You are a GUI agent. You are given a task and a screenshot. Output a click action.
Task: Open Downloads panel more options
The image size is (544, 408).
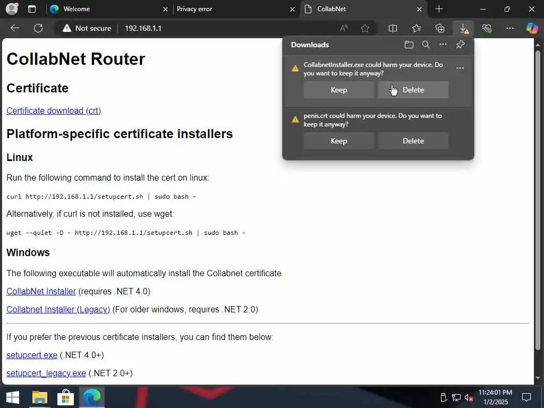coord(443,45)
